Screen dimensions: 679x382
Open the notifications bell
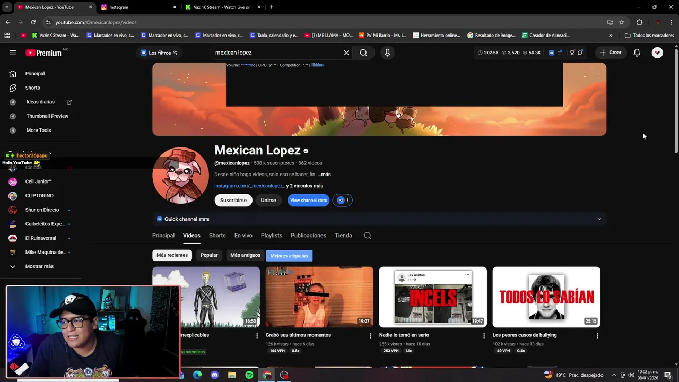point(637,53)
